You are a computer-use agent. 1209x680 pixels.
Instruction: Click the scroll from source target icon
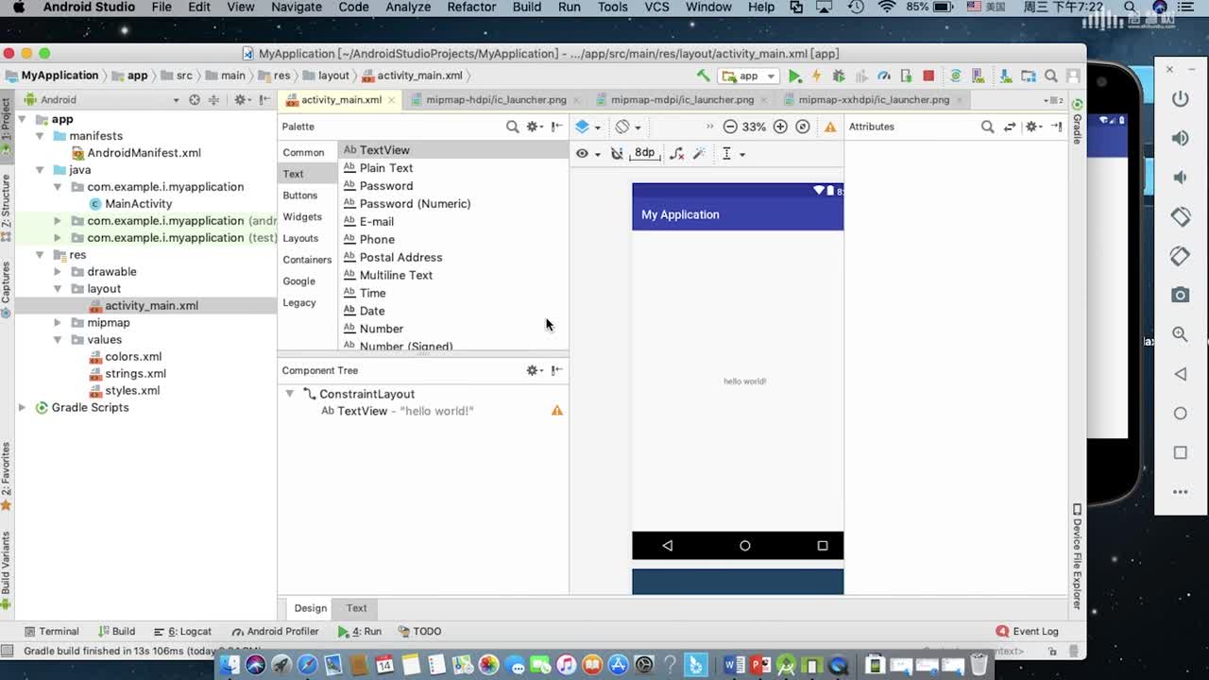tap(195, 99)
